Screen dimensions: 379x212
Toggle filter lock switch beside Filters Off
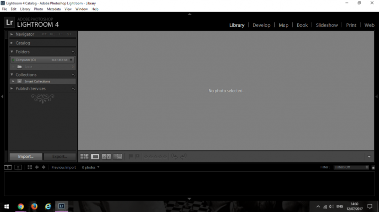tap(373, 167)
